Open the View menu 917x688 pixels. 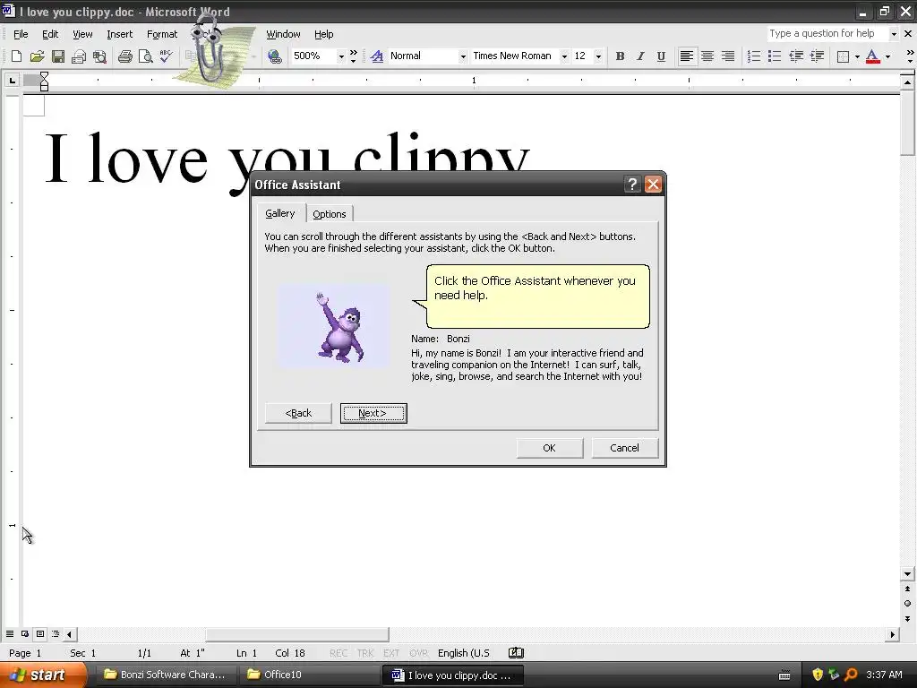pos(82,34)
